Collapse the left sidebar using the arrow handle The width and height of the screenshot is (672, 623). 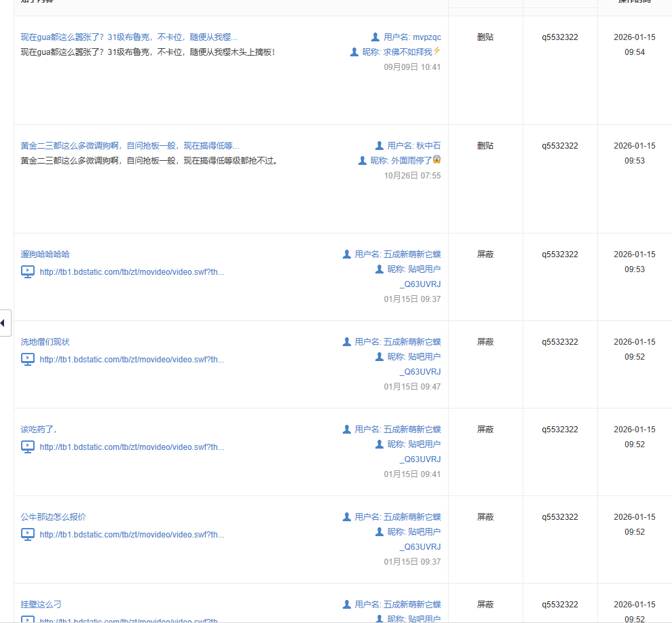pos(3,322)
